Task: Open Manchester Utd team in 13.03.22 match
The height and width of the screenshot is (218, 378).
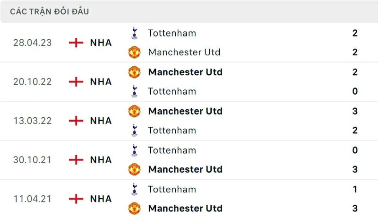Action: coord(185,111)
